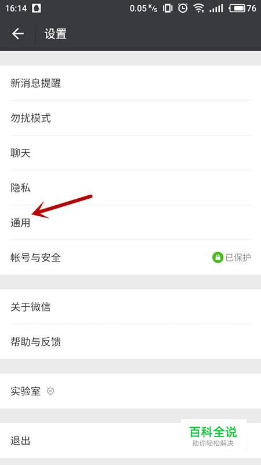Tap the 已保护 status label
The image size is (261, 465).
(x=238, y=257)
